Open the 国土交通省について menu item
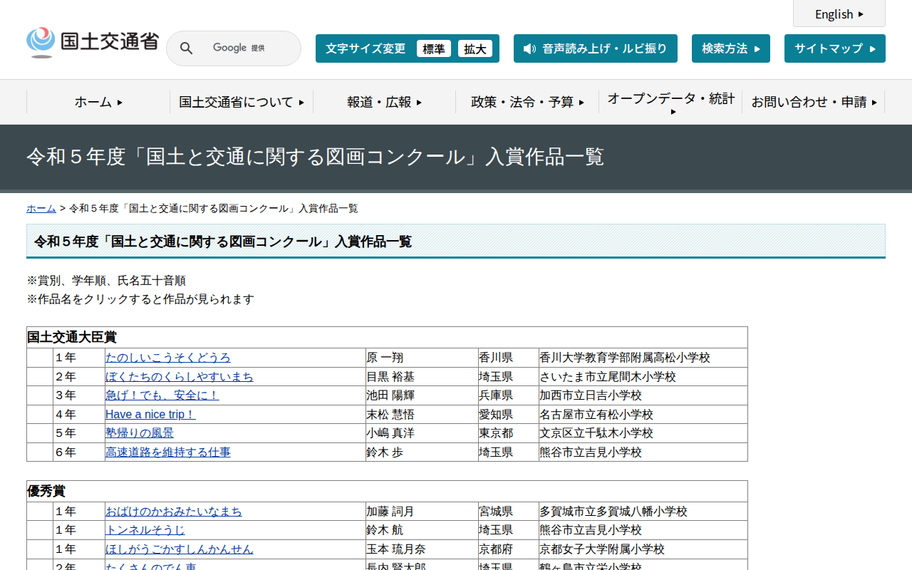912x570 pixels. tap(239, 102)
